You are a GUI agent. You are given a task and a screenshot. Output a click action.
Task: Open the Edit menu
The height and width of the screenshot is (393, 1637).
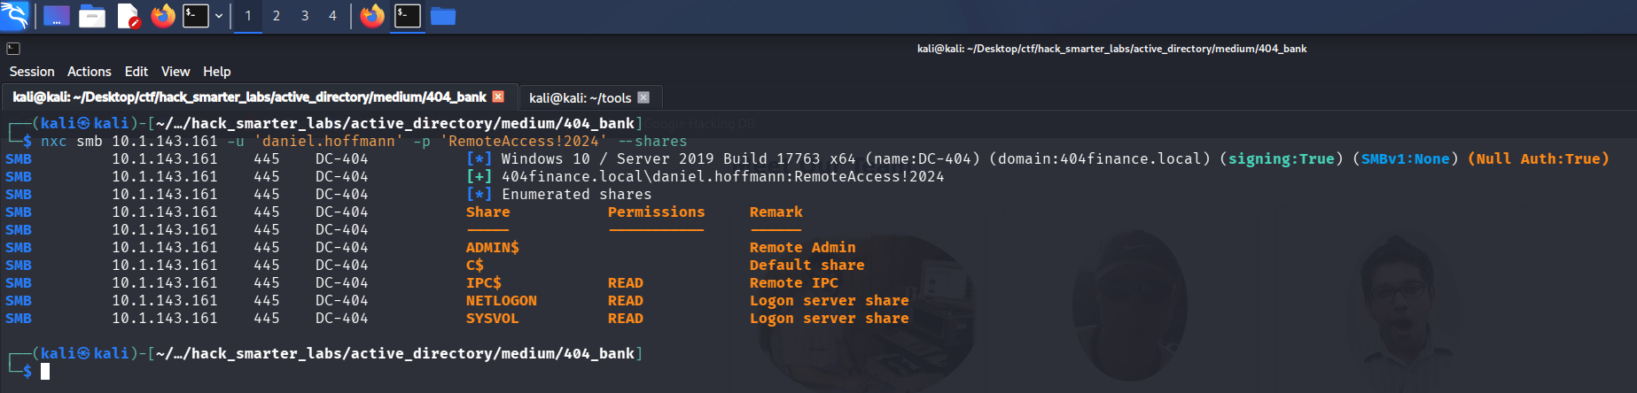pos(136,72)
